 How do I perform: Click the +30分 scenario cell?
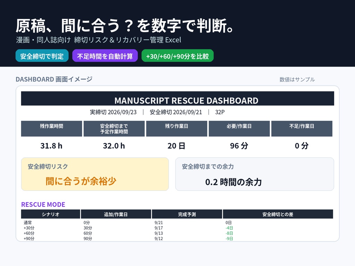tap(29, 228)
